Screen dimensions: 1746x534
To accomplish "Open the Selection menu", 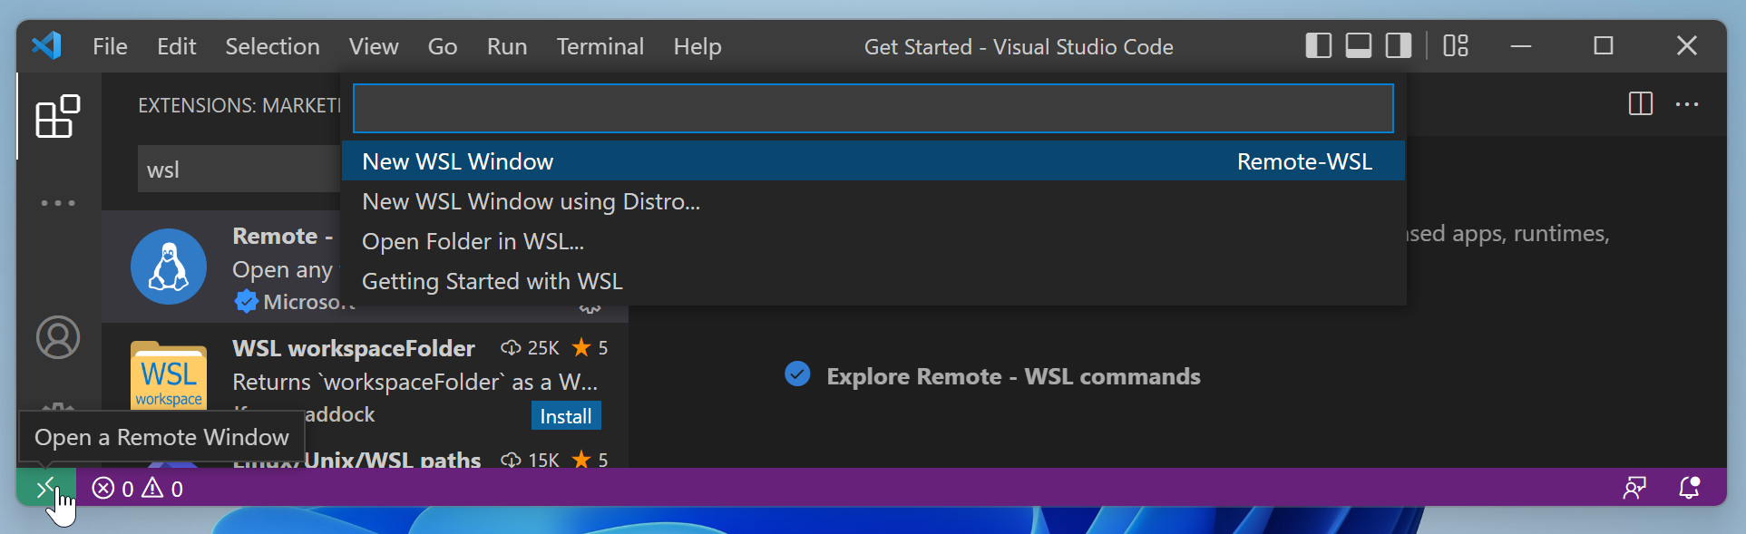I will pyautogui.click(x=272, y=46).
